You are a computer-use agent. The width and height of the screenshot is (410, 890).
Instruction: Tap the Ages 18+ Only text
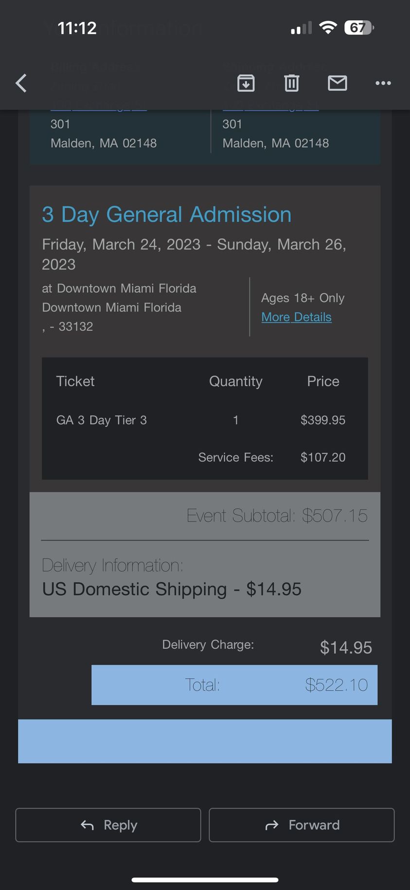coord(303,298)
